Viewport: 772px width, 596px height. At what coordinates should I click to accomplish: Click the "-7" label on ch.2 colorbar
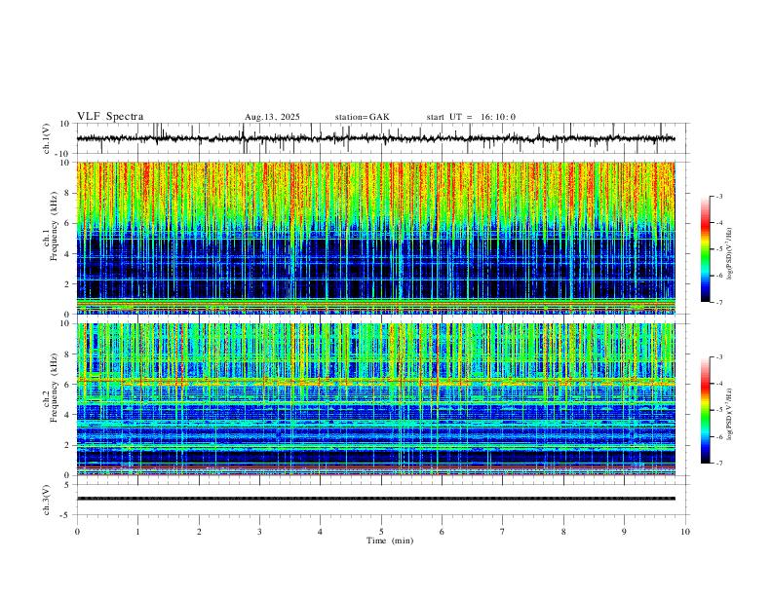(718, 464)
